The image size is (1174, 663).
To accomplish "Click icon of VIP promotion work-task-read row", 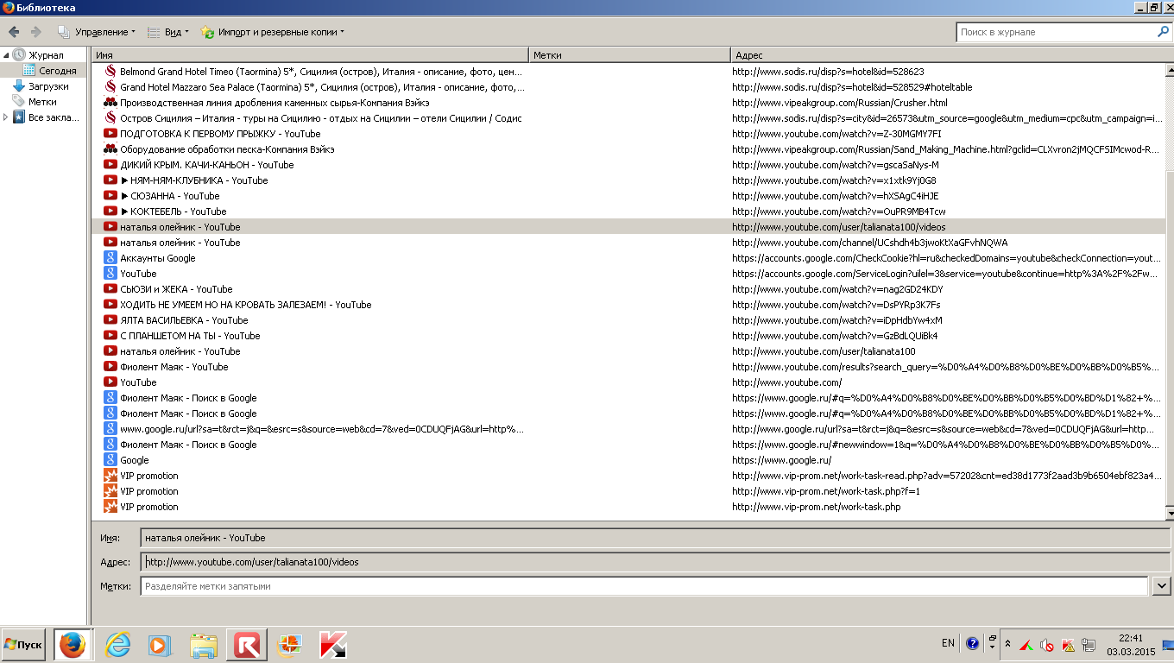I will [x=110, y=476].
